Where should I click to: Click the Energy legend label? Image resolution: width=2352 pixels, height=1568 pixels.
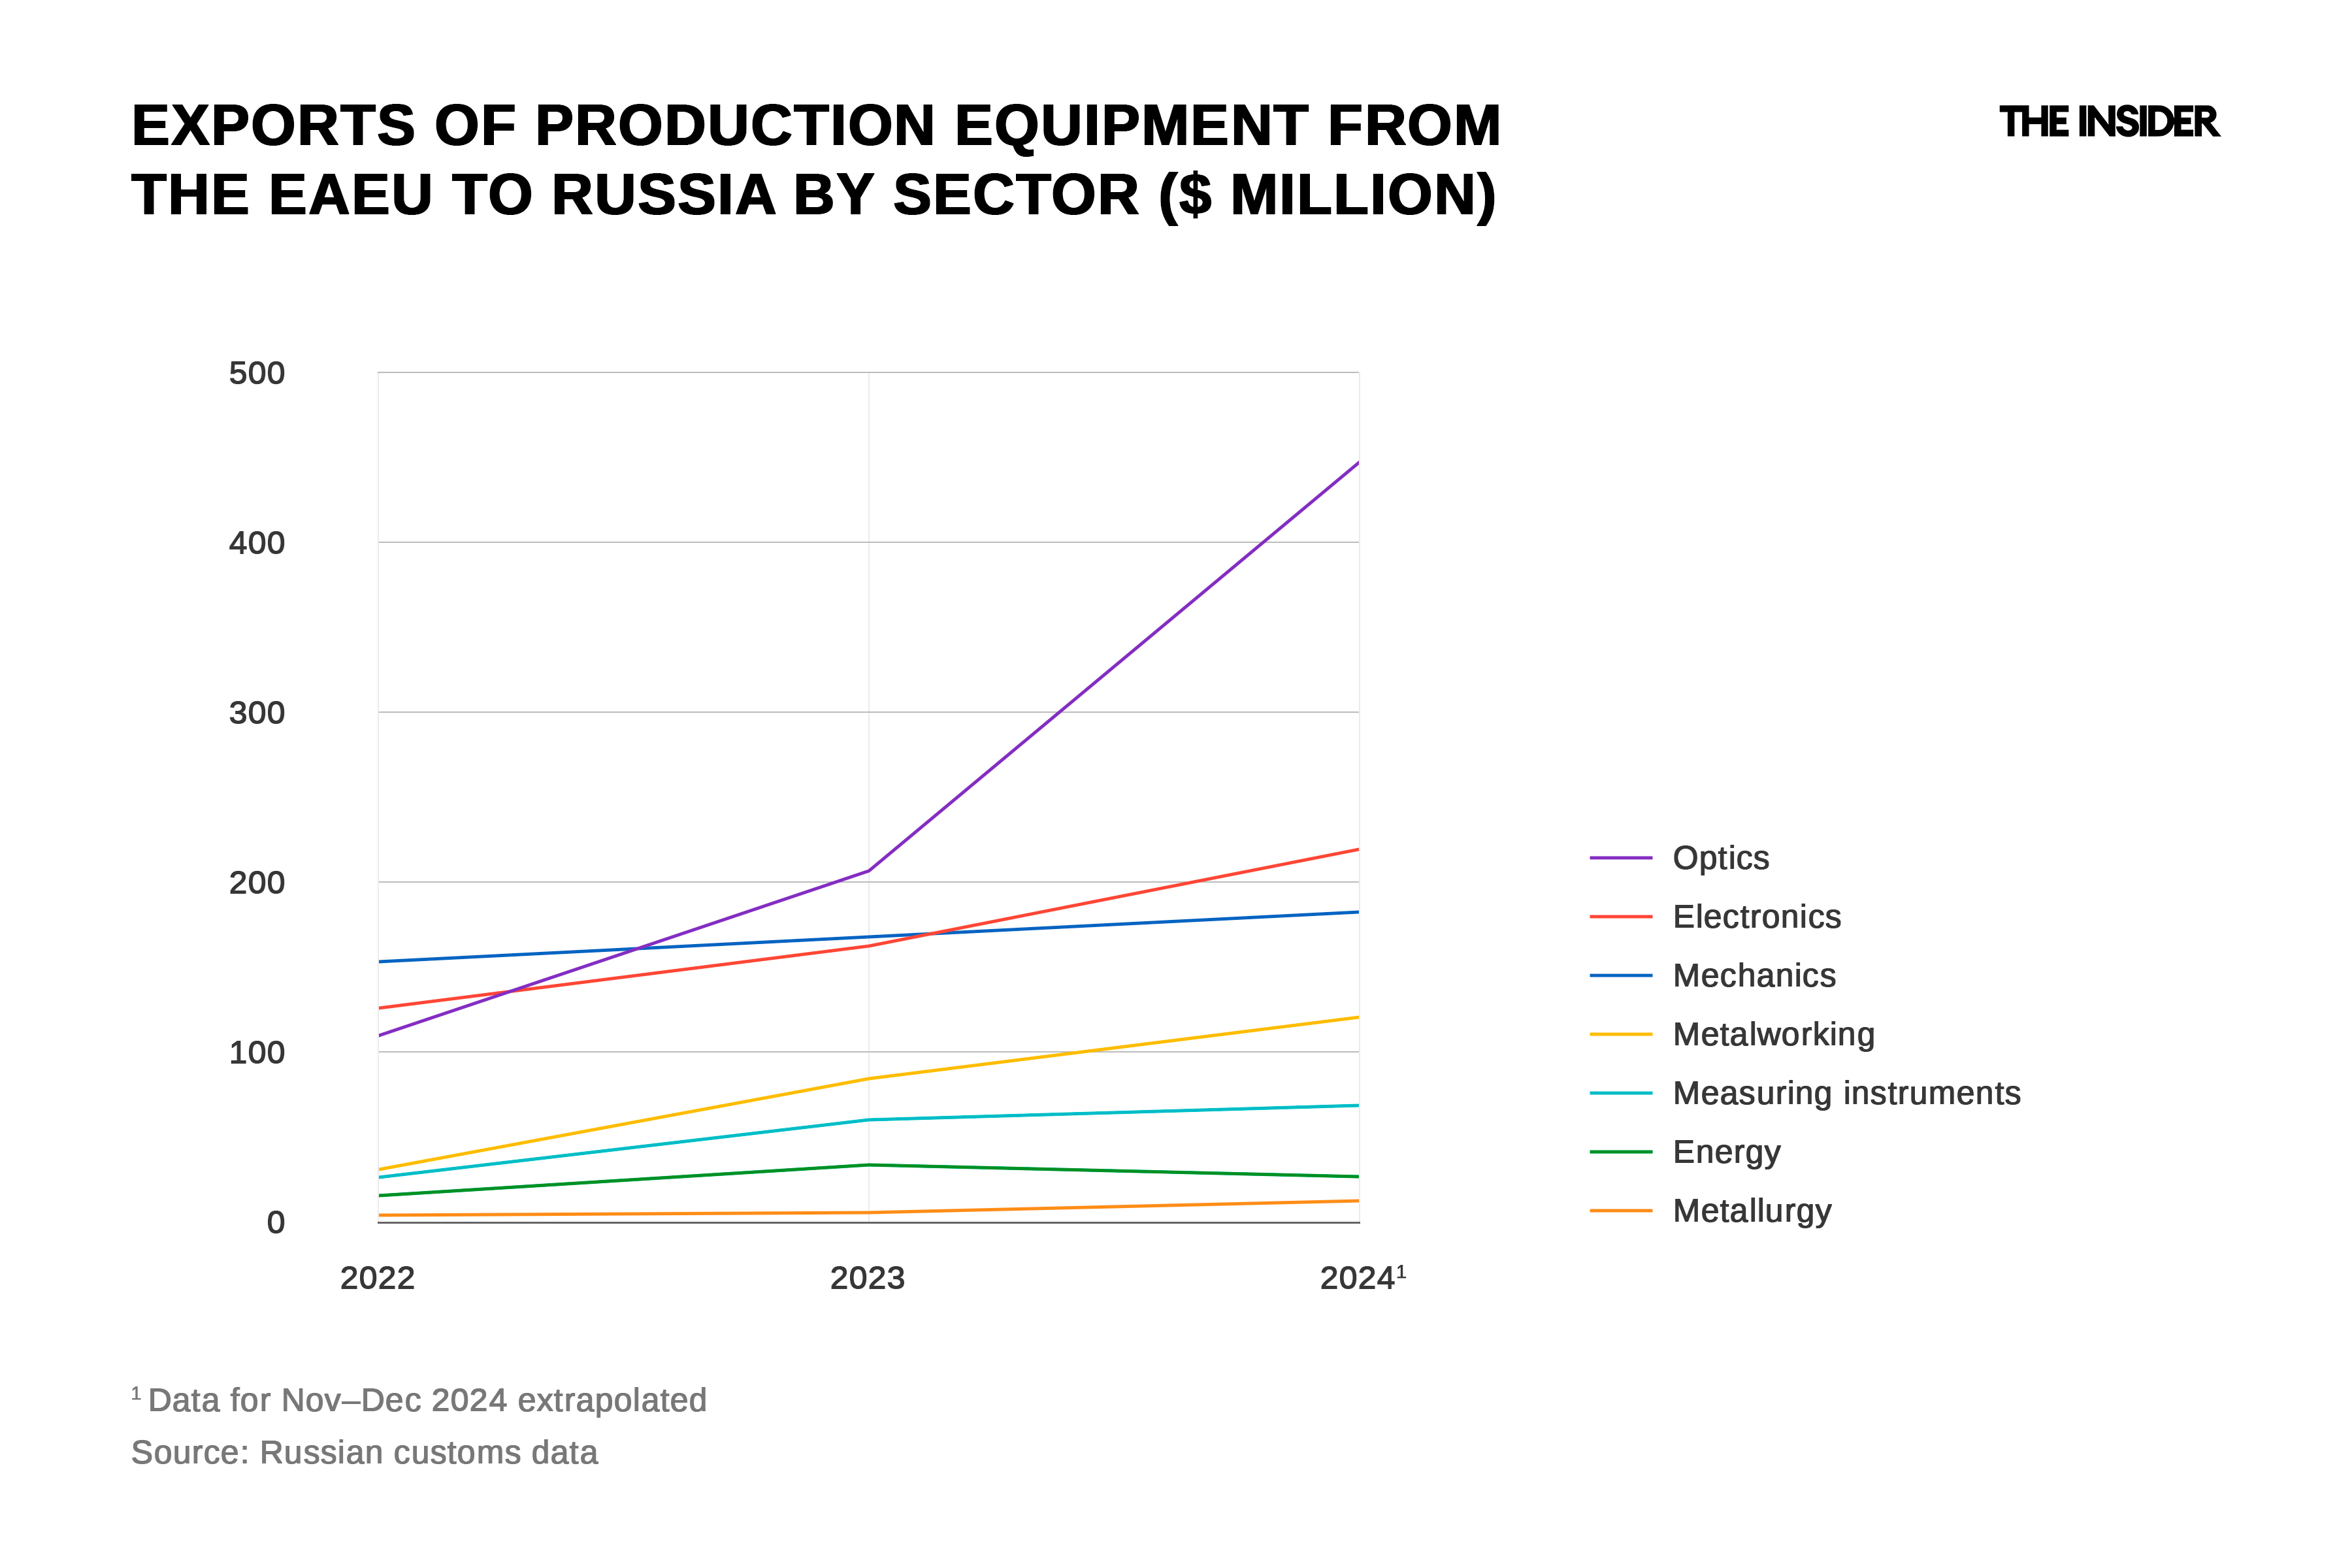coord(1726,1152)
